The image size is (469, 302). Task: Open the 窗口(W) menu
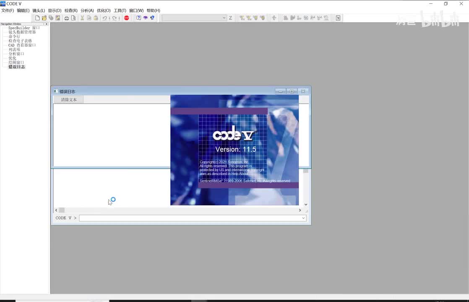[x=136, y=10]
